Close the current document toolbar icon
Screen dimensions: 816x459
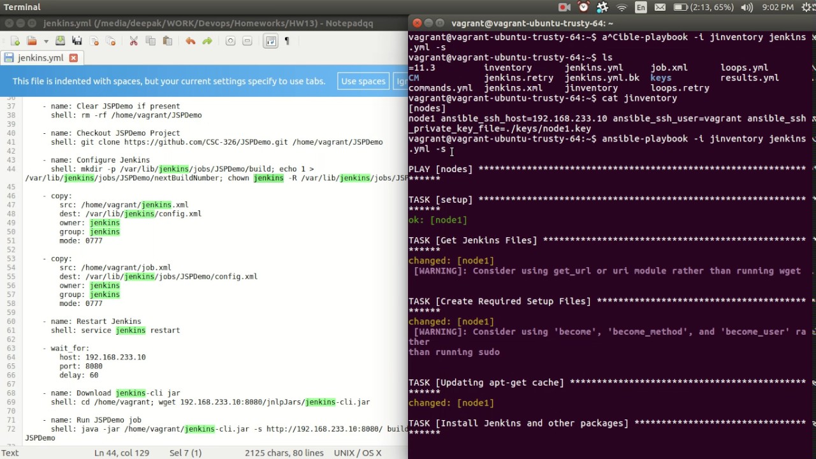click(x=94, y=41)
